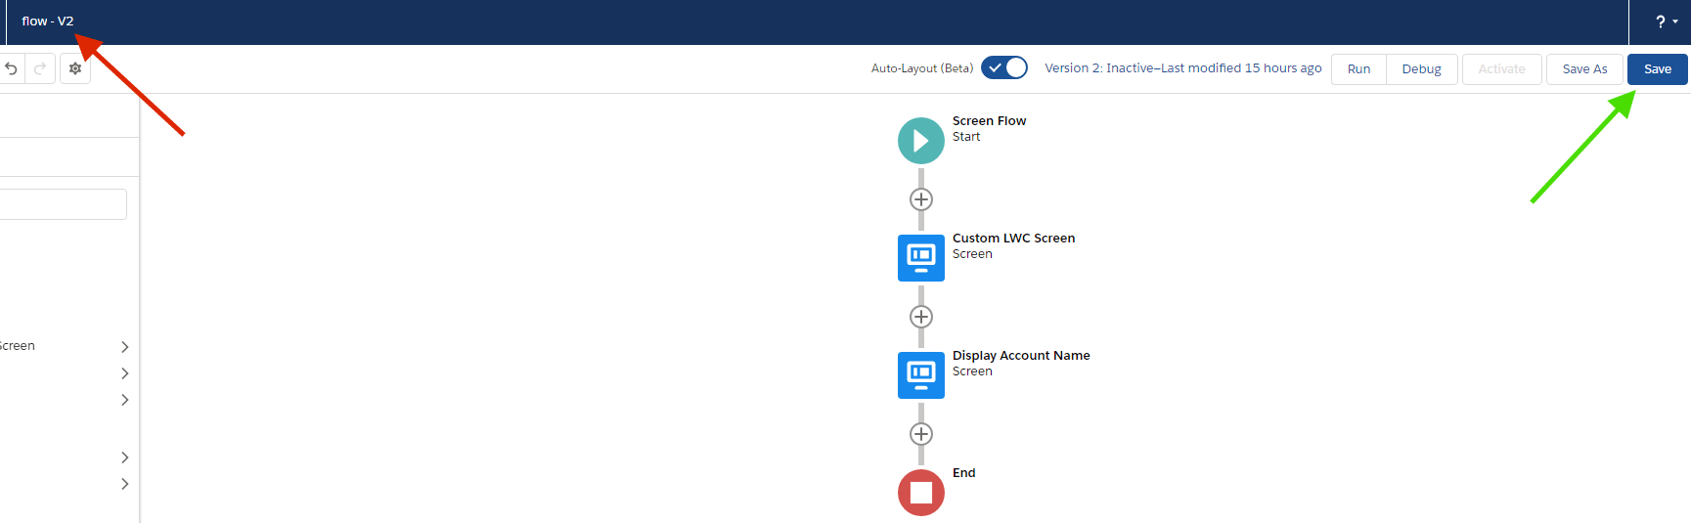
Task: Select the Screen Flow Start node icon
Action: (x=920, y=141)
